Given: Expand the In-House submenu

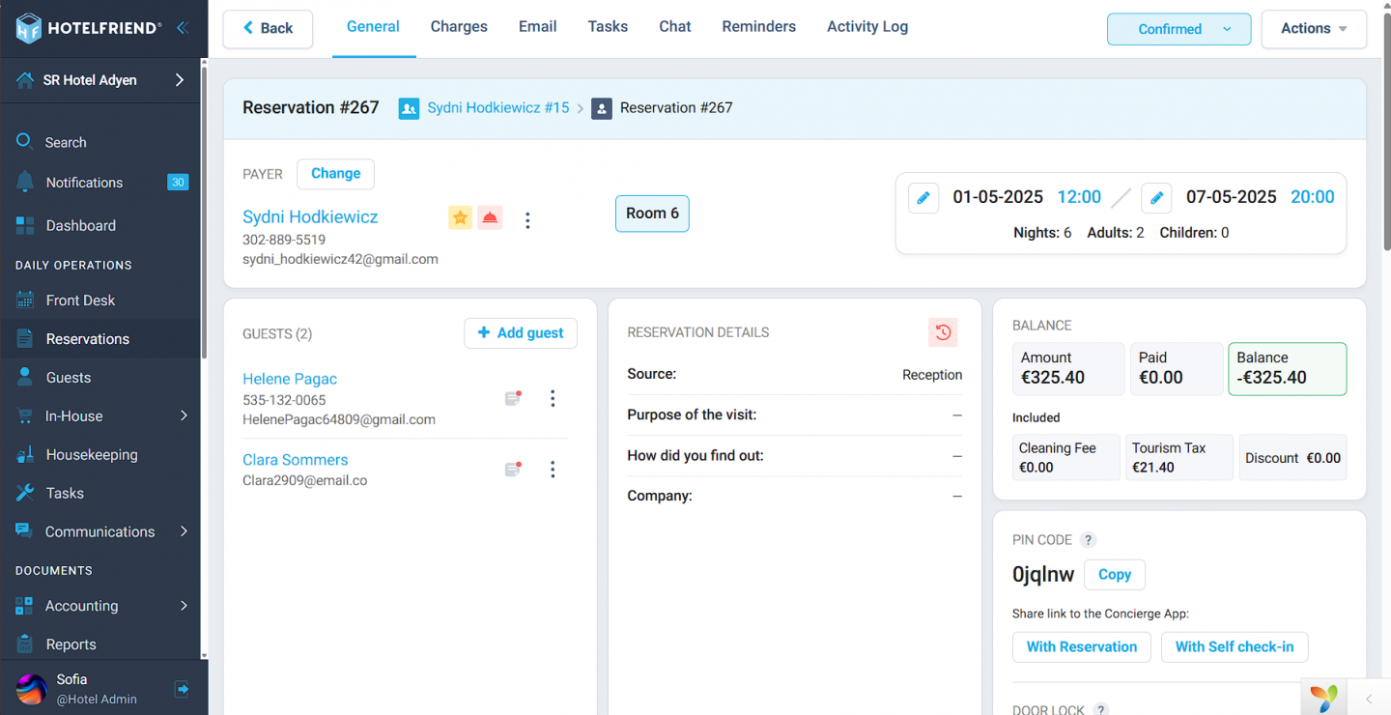Looking at the screenshot, I should pyautogui.click(x=184, y=416).
